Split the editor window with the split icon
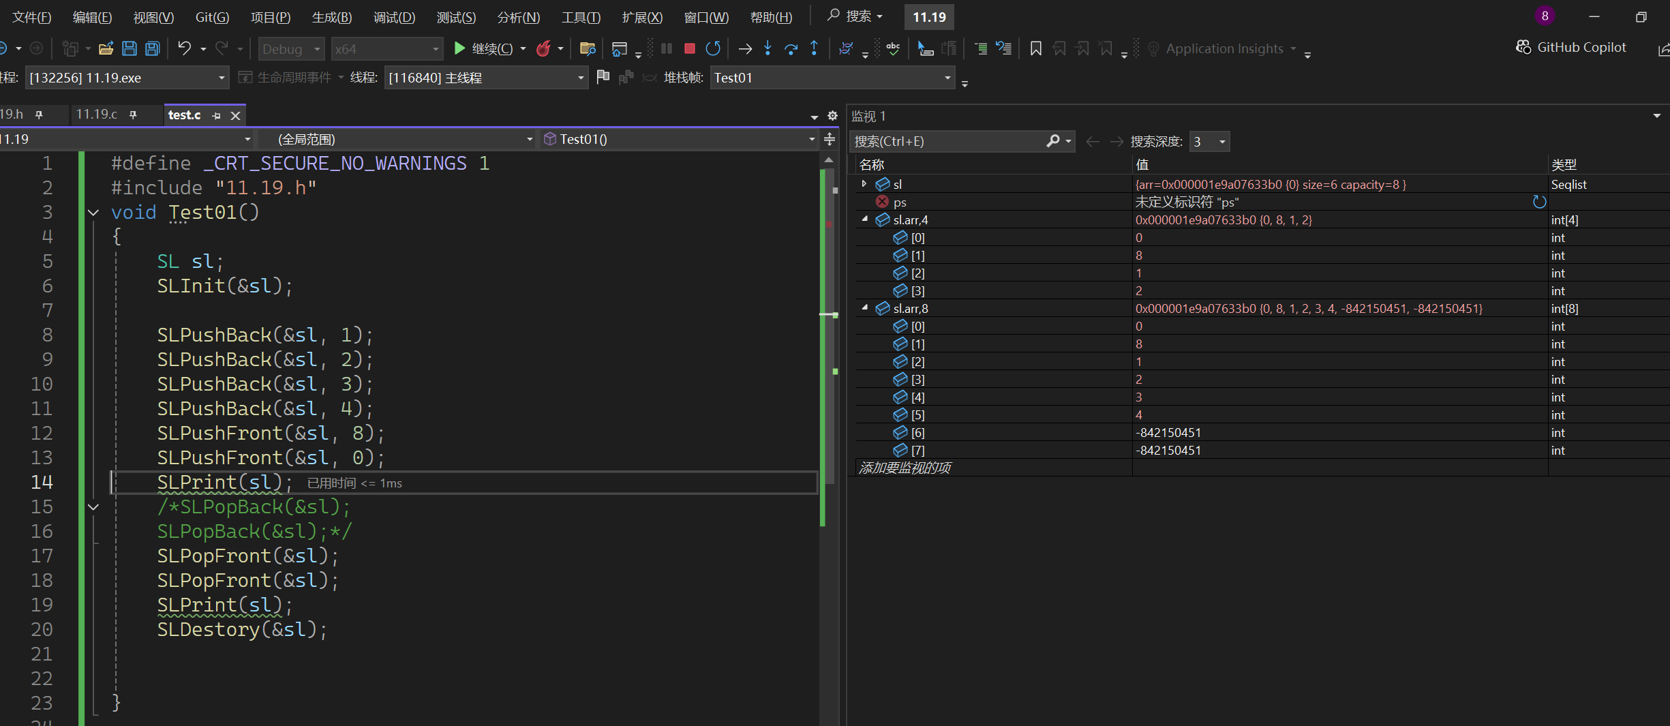 pyautogui.click(x=830, y=139)
